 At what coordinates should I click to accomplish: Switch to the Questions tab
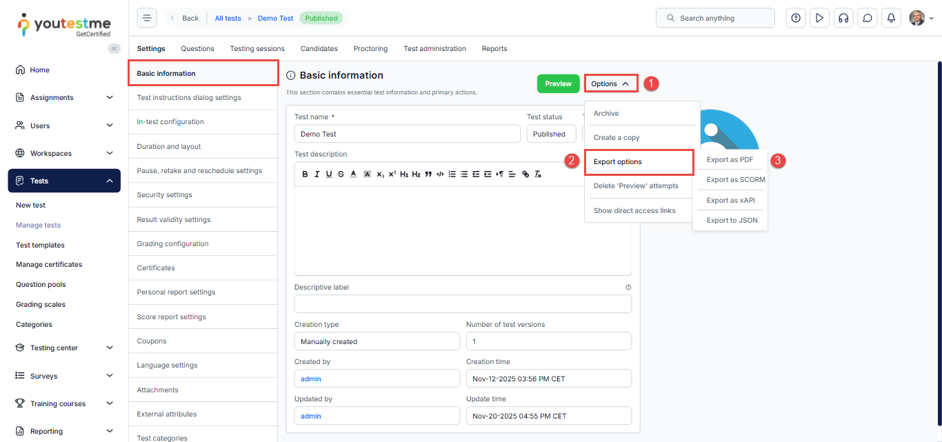(x=197, y=49)
